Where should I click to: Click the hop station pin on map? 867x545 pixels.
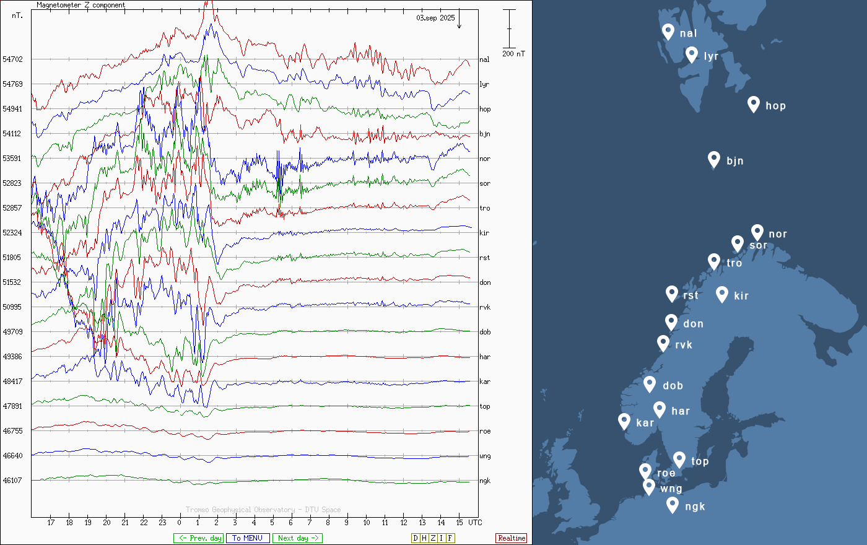(753, 103)
